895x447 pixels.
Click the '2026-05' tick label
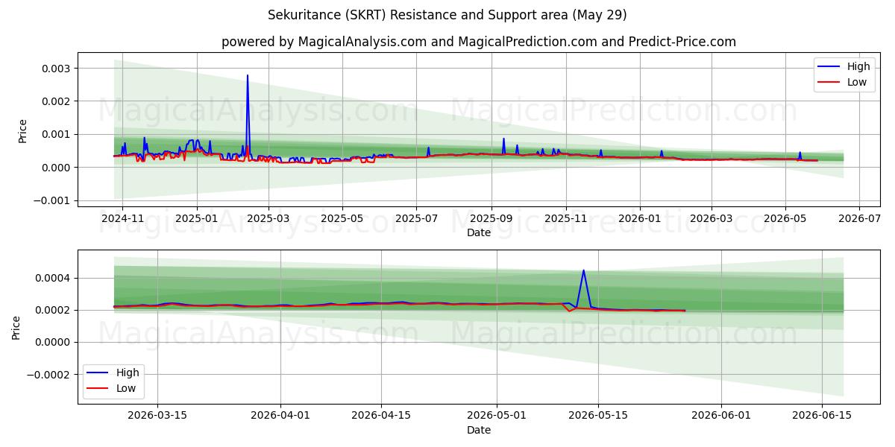[785, 219]
